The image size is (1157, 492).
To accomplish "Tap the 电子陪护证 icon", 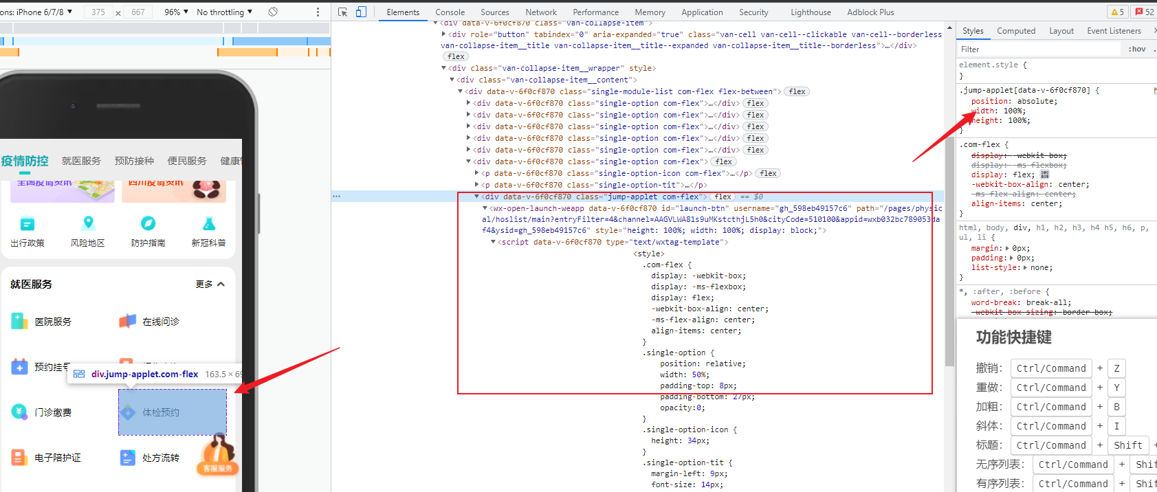I will pyautogui.click(x=19, y=457).
